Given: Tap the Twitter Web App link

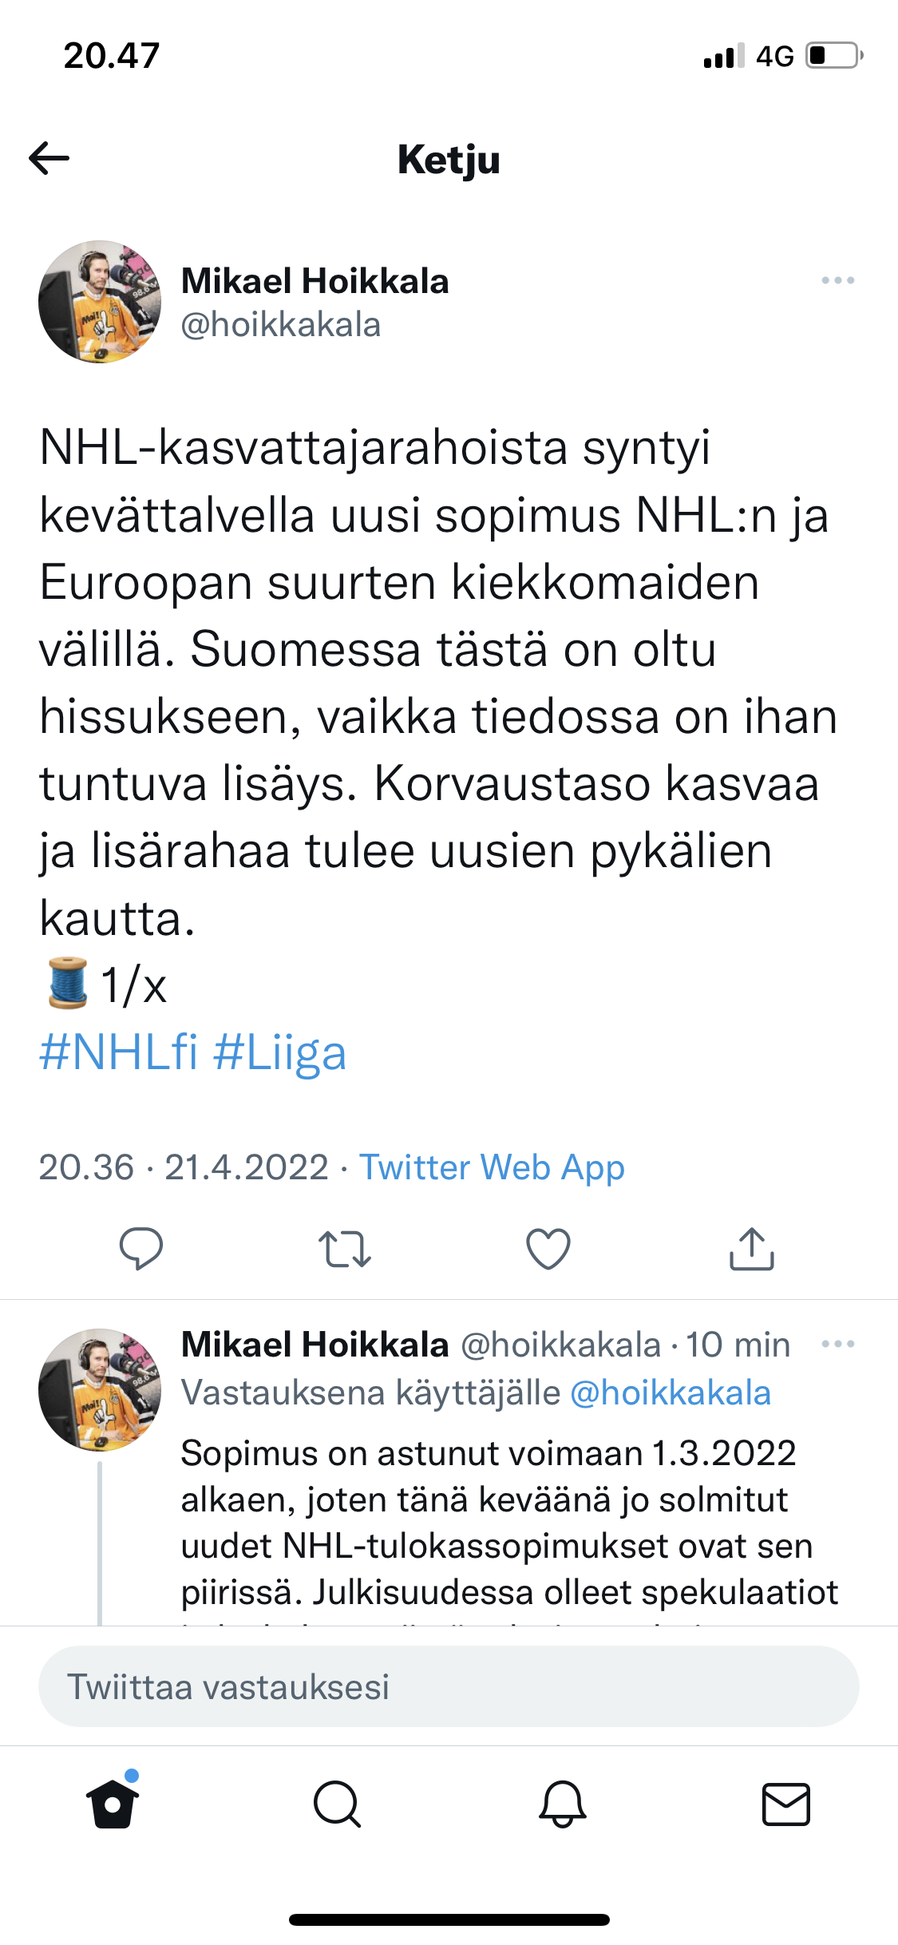Looking at the screenshot, I should 492,1167.
